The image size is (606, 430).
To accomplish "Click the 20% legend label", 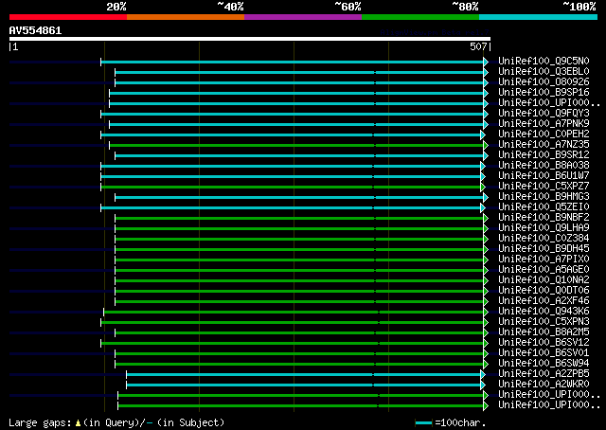I will point(116,7).
